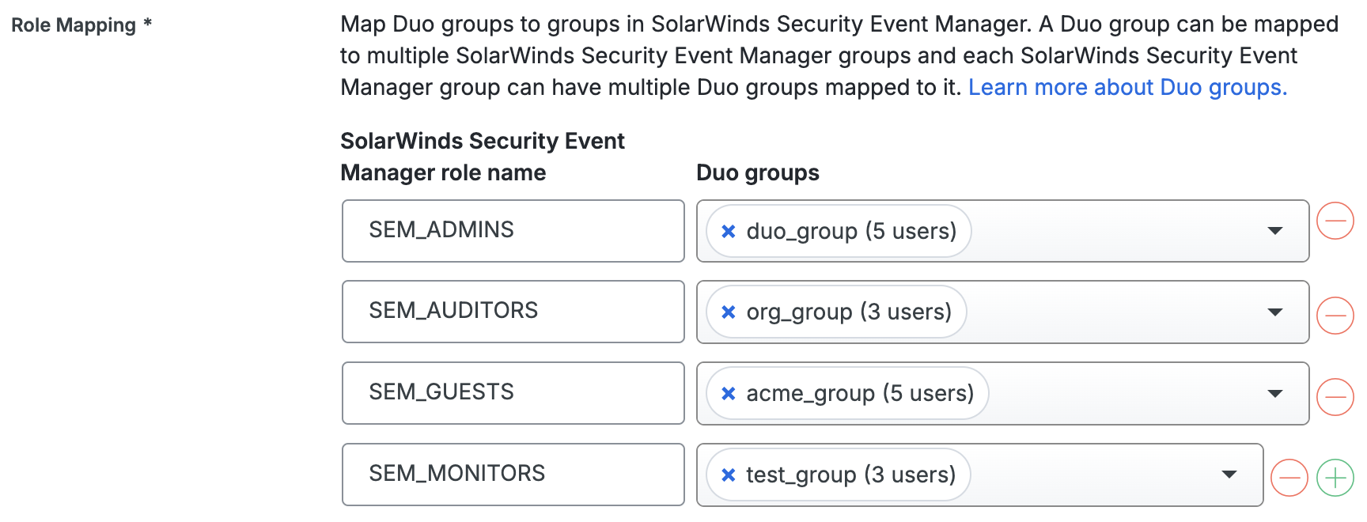This screenshot has width=1367, height=522.
Task: Click the SEM_AUDITORS role name field
Action: pyautogui.click(x=513, y=311)
